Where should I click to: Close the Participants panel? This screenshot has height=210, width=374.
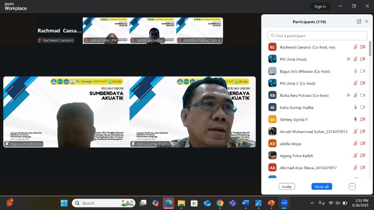(x=366, y=22)
